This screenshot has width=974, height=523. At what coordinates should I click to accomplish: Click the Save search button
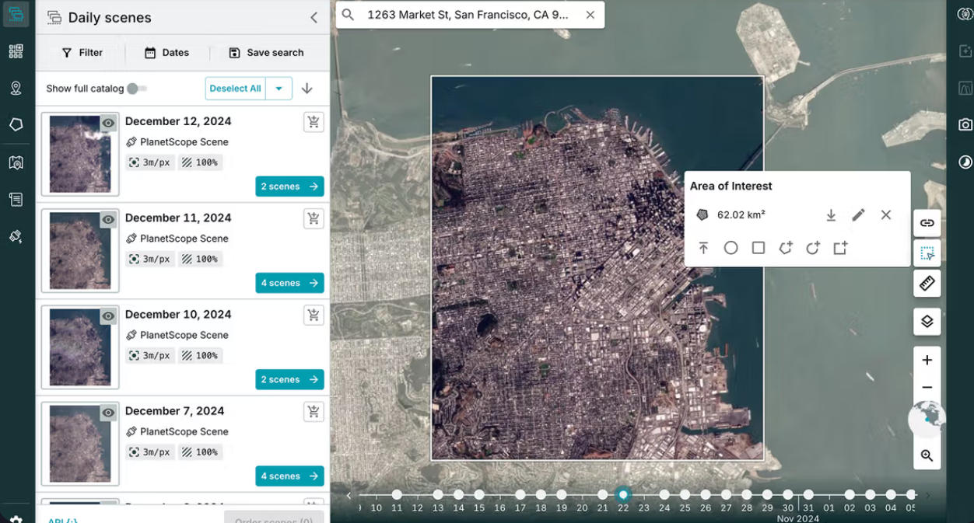click(x=266, y=53)
